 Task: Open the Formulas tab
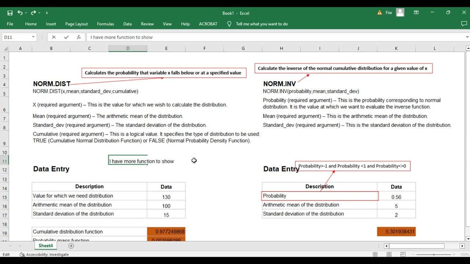coord(105,24)
